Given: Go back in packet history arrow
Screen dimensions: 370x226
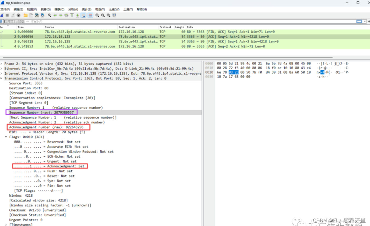Looking at the screenshot, I should click(55, 15).
